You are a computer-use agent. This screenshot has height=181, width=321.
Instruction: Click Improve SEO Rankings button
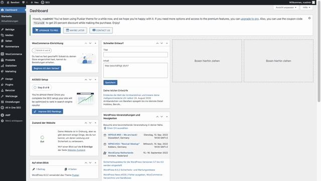pyautogui.click(x=48, y=112)
